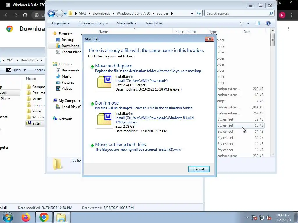Click New folder in toolbar
The height and width of the screenshot is (223, 298).
pyautogui.click(x=154, y=23)
